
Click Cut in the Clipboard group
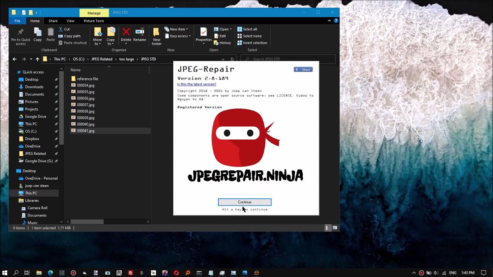(64, 29)
